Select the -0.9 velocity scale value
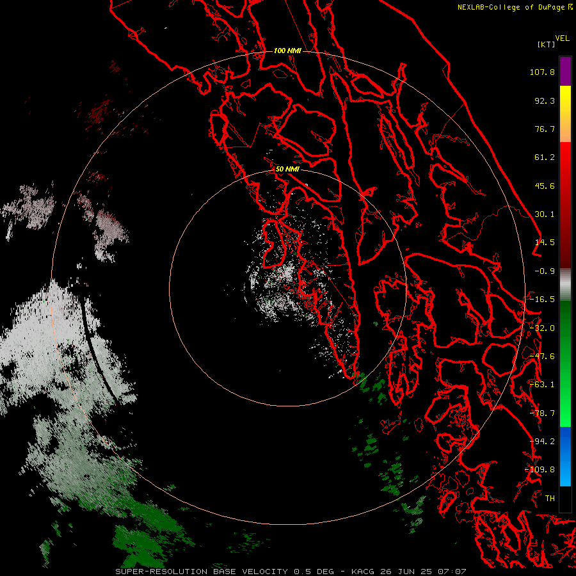 click(545, 271)
